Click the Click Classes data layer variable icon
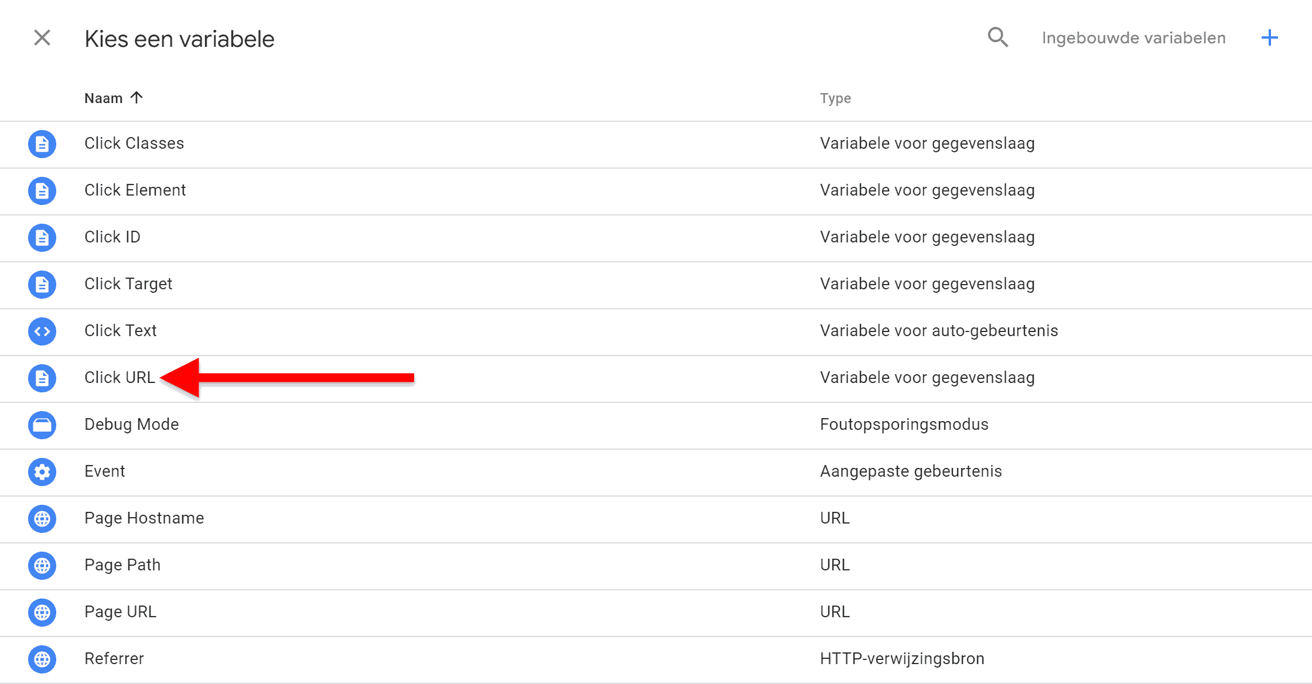Image resolution: width=1312 pixels, height=684 pixels. (42, 144)
